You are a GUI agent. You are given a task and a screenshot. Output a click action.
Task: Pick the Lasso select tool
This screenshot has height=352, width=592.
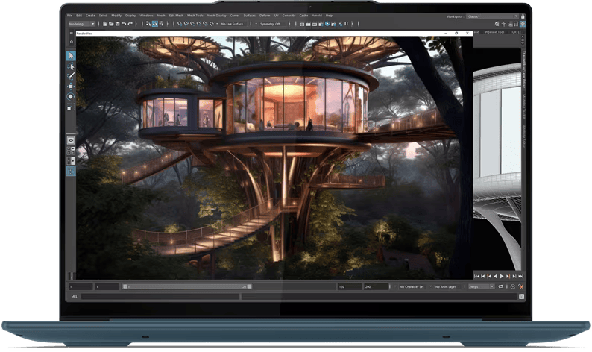point(71,66)
